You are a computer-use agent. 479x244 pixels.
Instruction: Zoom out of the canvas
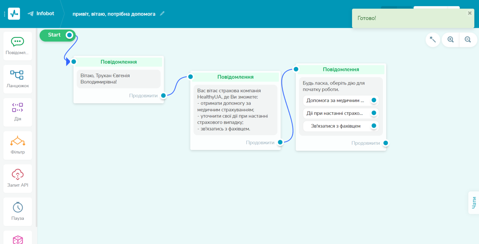click(468, 40)
